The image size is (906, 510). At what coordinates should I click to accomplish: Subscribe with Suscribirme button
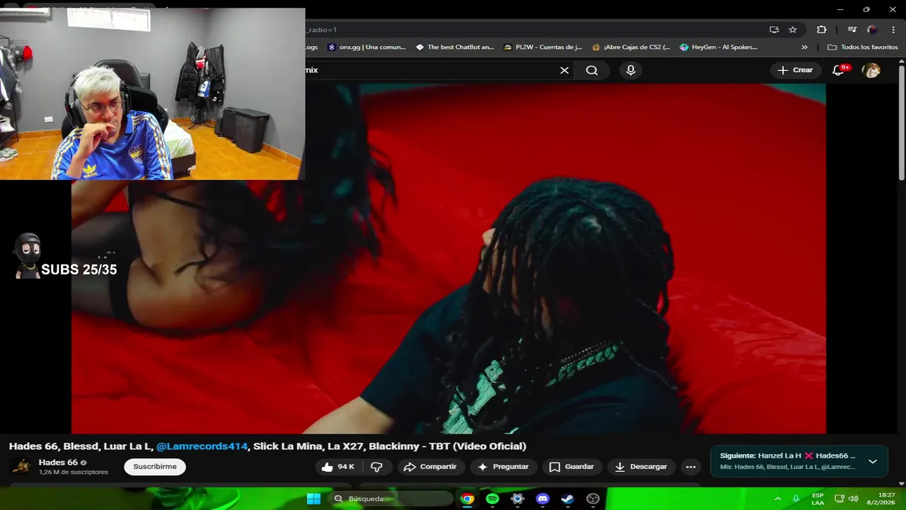coord(155,467)
